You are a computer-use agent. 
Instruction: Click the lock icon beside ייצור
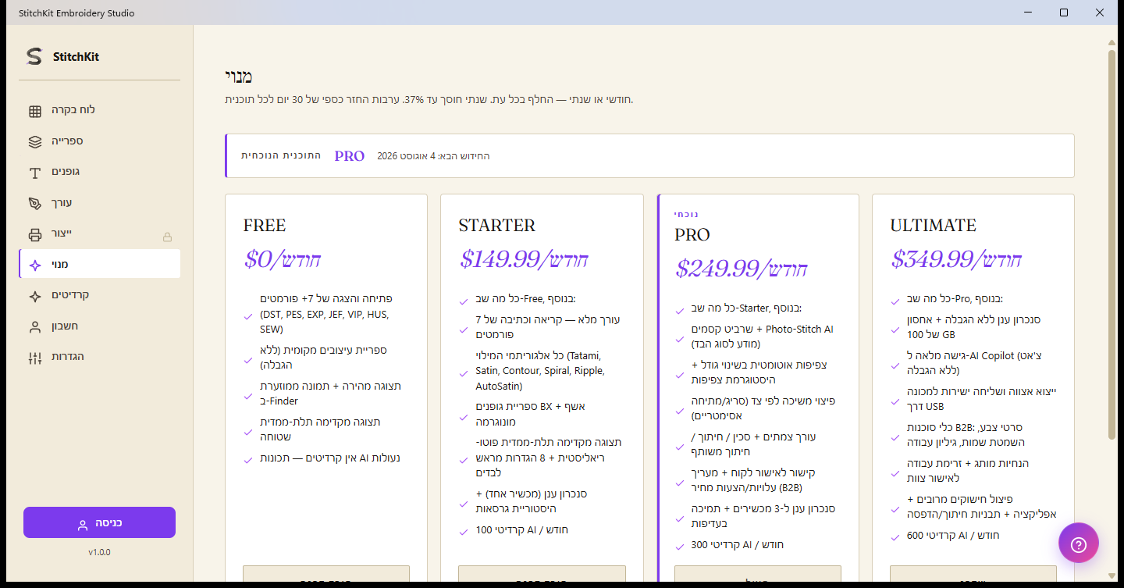167,237
